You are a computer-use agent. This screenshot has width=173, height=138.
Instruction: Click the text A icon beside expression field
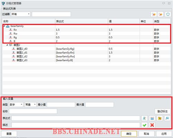pos(144,118)
